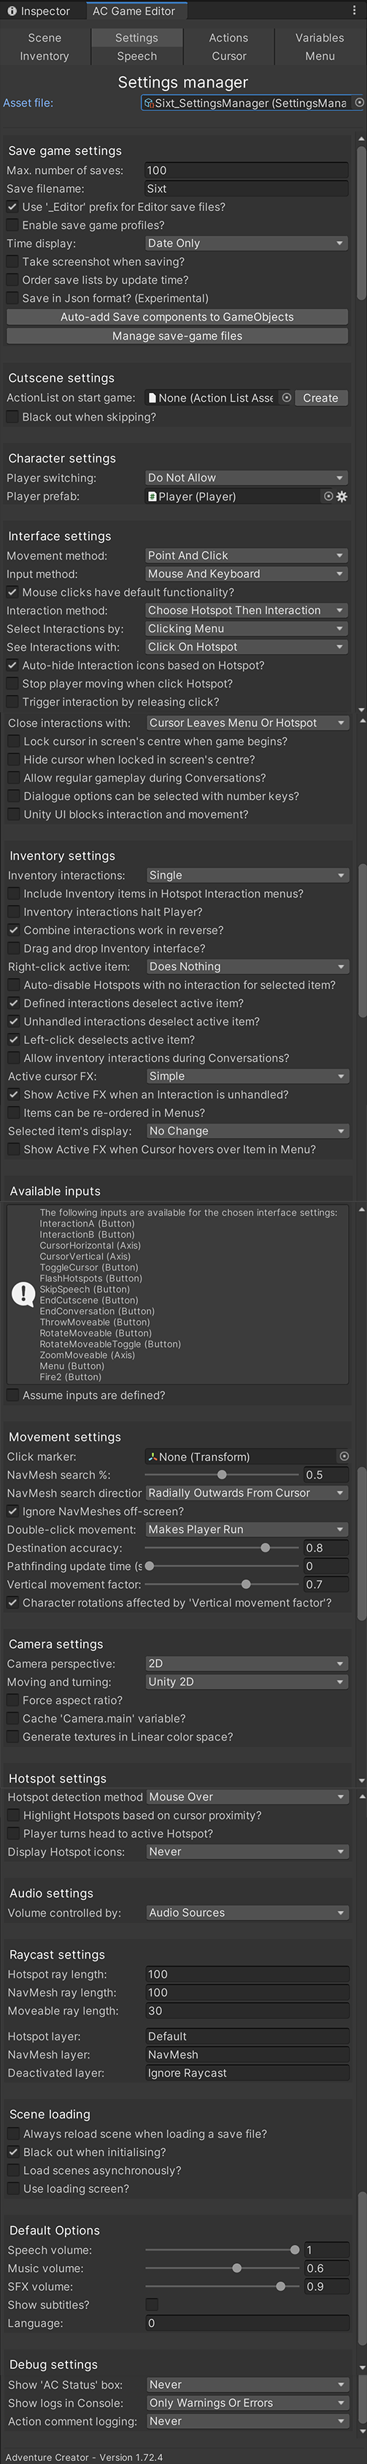
Task: Click 'Manage save-game files' button
Action: point(177,336)
